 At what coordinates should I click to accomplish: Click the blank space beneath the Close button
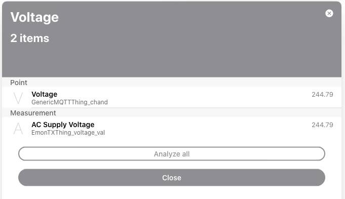point(172,193)
